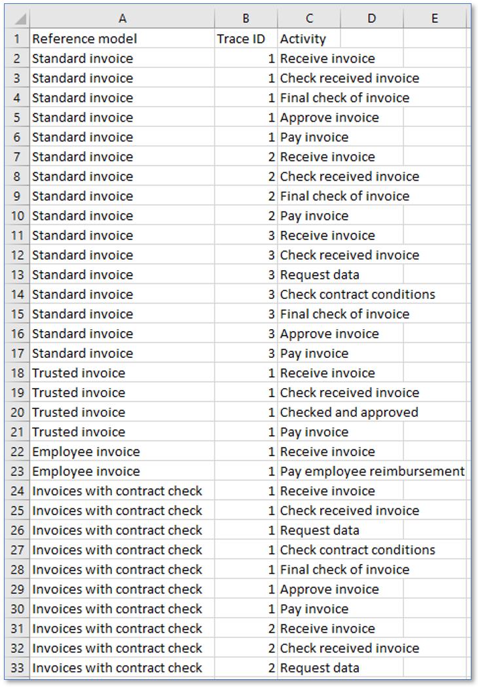Click 'Receive invoice' cell in row 2

(x=327, y=59)
